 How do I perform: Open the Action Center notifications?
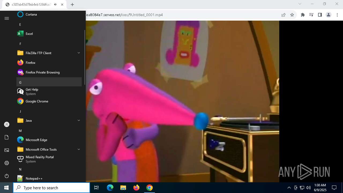coord(334,188)
